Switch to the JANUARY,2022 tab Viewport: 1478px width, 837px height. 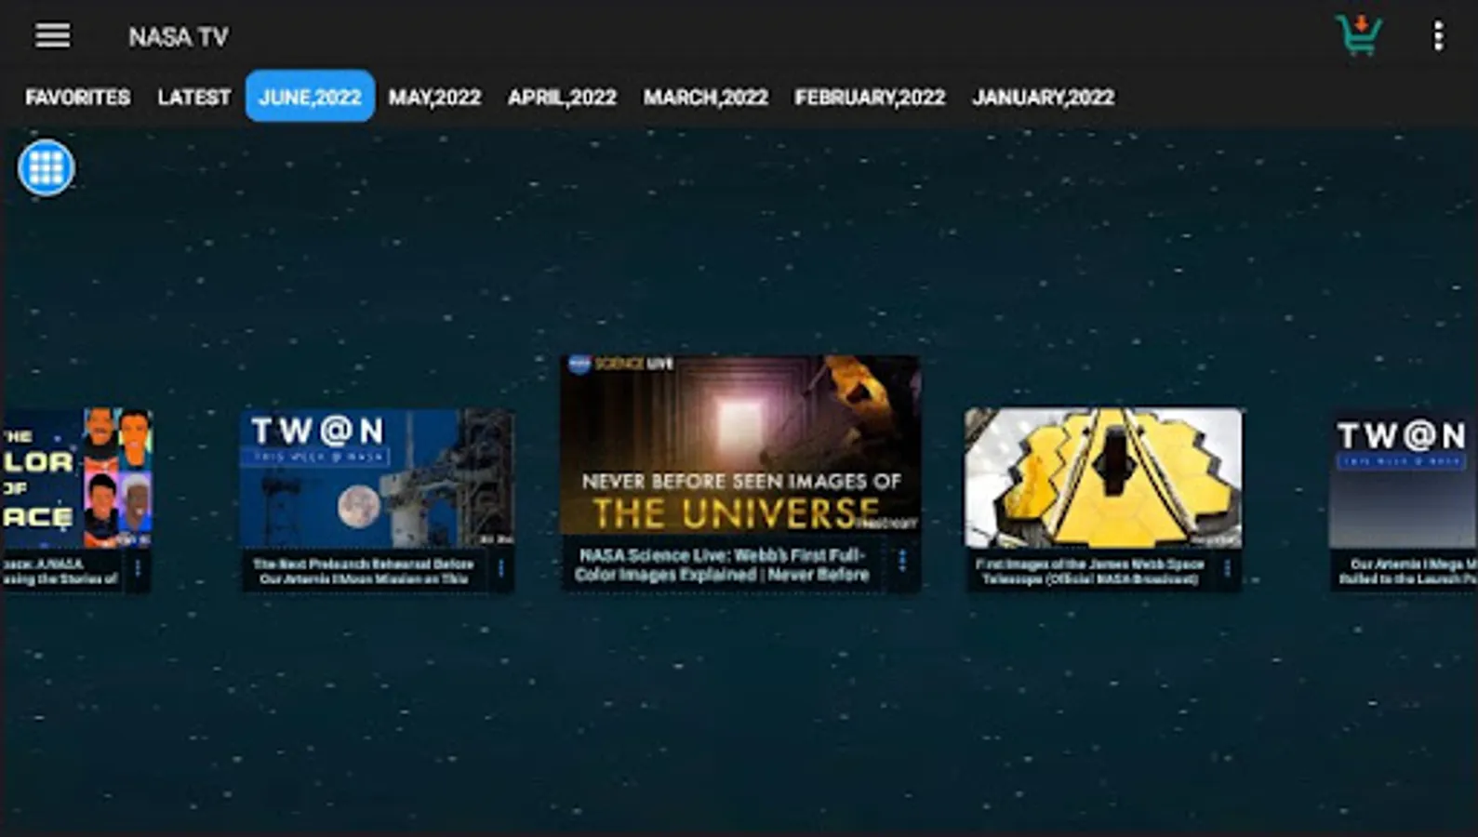[1043, 97]
